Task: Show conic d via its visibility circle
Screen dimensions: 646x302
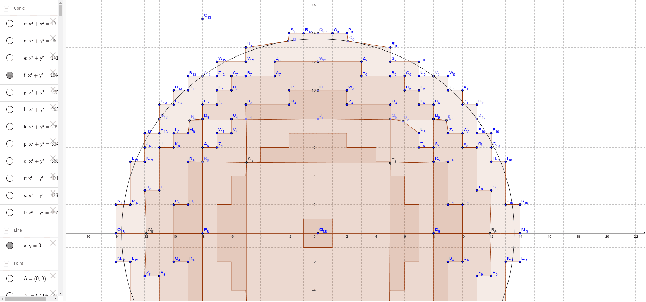Action: [10, 41]
